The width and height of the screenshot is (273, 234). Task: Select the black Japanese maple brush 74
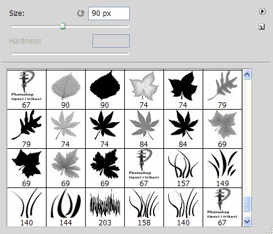point(105,129)
